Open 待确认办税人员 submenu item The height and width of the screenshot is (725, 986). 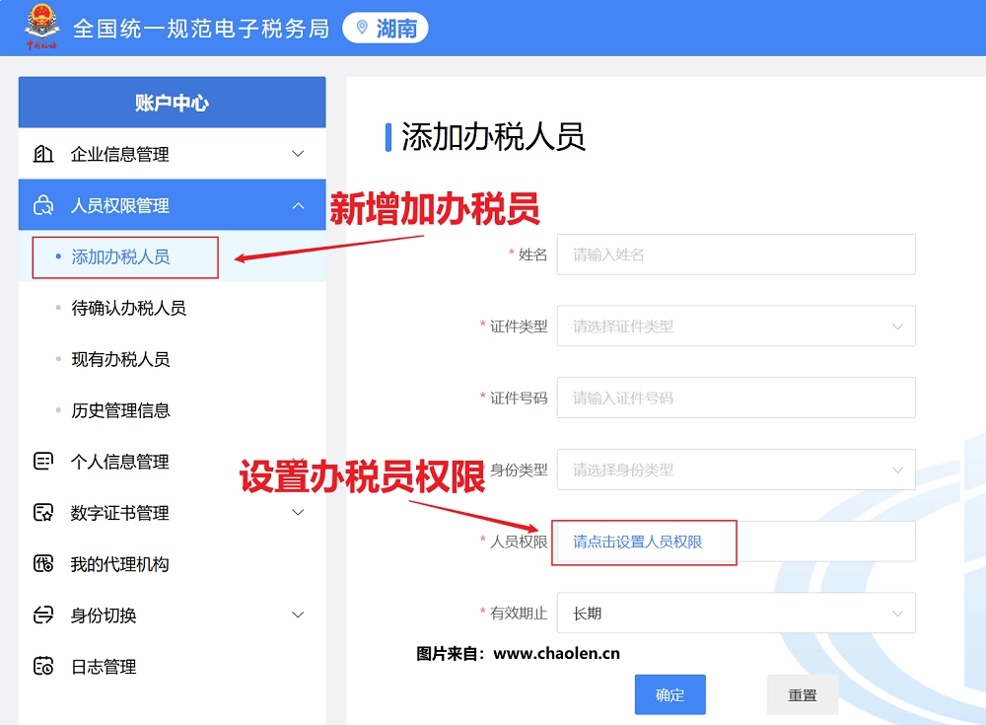[x=172, y=308]
